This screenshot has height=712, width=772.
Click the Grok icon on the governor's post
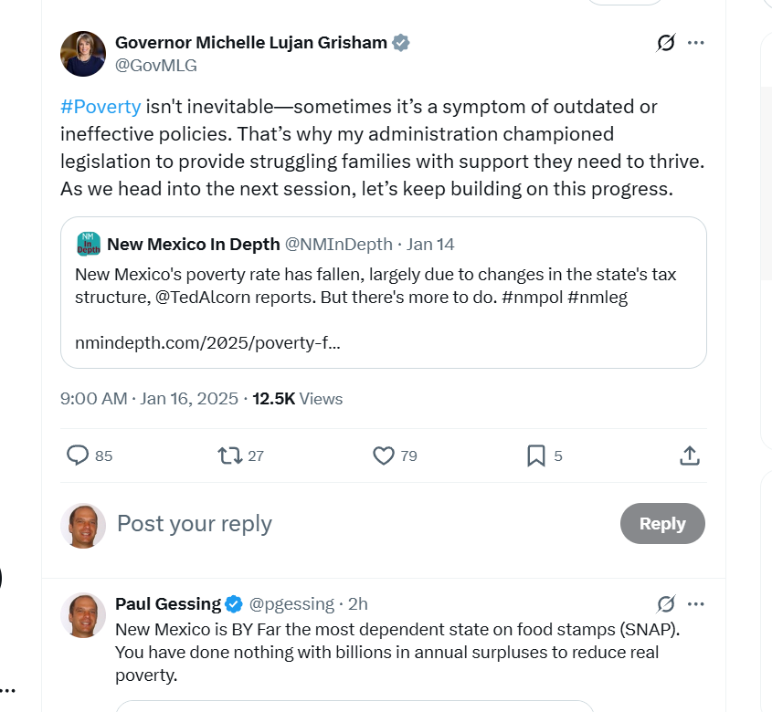tap(666, 43)
